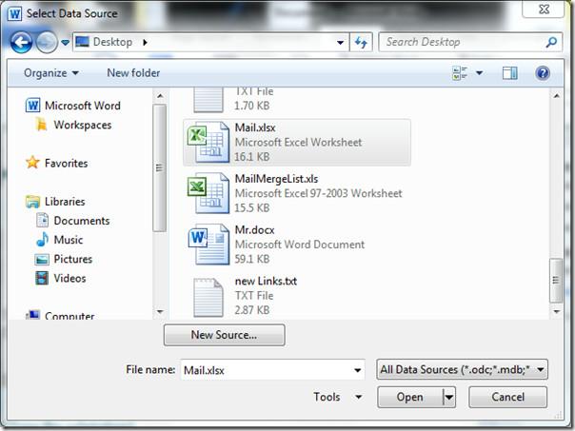The image size is (575, 431).
Task: Click the New folder toolbar item
Action: (x=132, y=73)
